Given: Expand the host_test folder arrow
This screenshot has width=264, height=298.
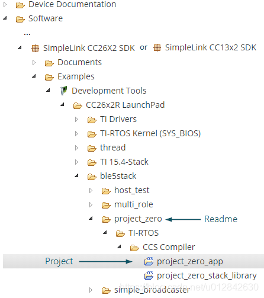Looking at the screenshot, I should tap(91, 190).
